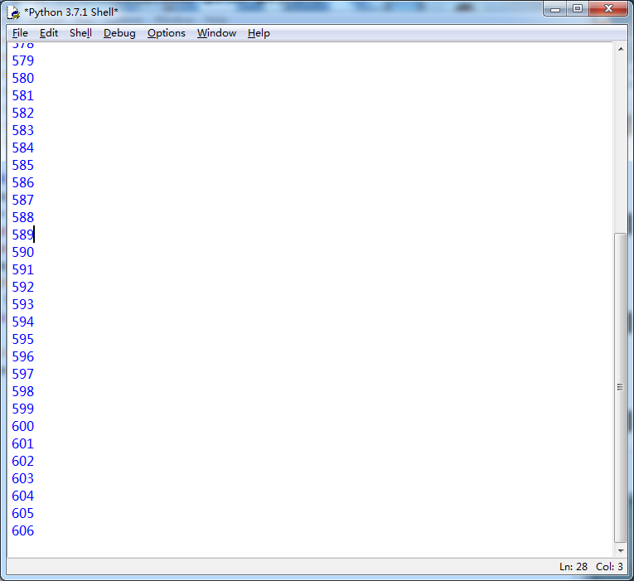The width and height of the screenshot is (634, 581).
Task: Open the File menu
Action: [20, 33]
